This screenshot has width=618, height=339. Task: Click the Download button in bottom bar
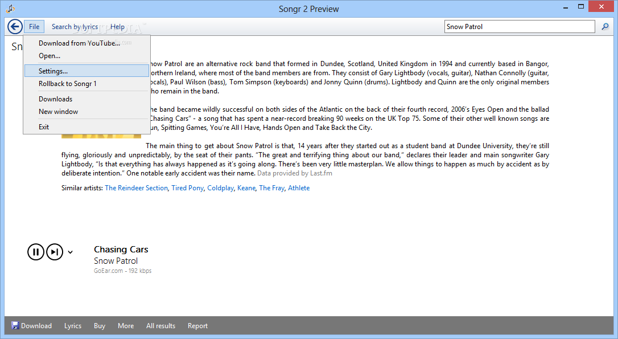point(31,325)
